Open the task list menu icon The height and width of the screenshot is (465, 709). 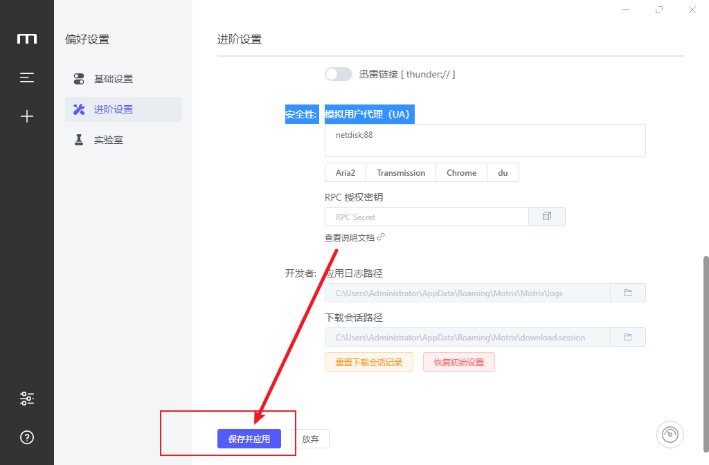pyautogui.click(x=27, y=77)
